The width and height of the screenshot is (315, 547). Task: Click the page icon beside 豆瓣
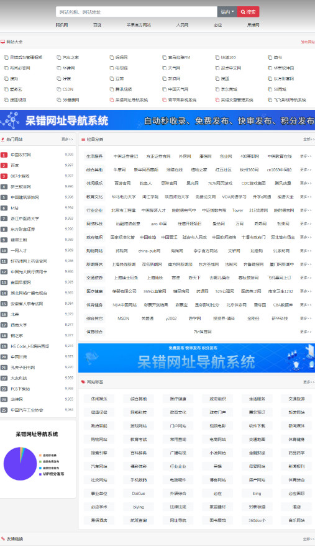111,78
